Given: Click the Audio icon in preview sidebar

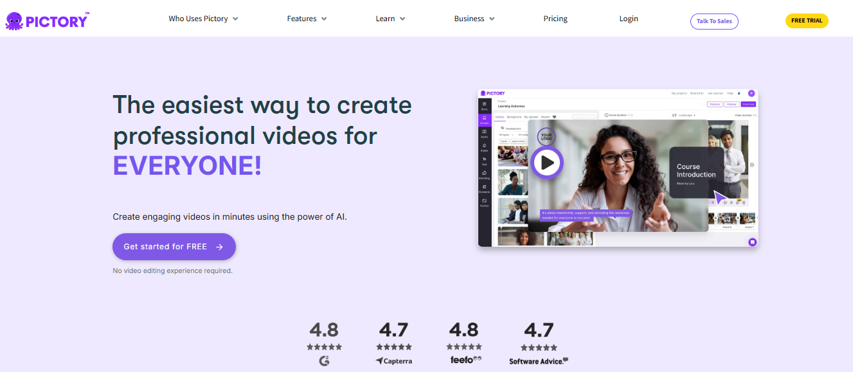Looking at the screenshot, I should click(484, 134).
